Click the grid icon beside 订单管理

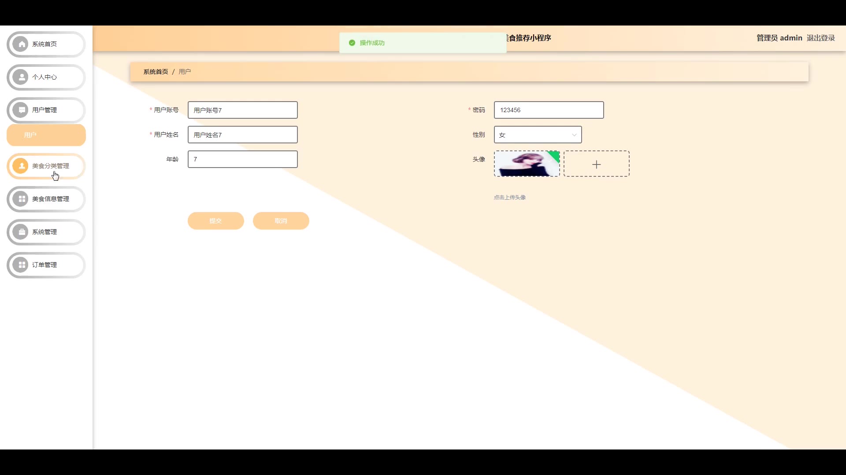pos(21,265)
